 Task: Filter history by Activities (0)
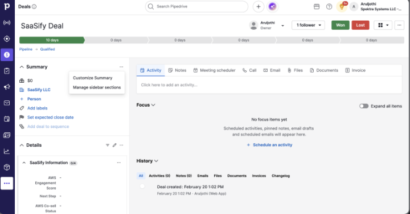click(159, 176)
